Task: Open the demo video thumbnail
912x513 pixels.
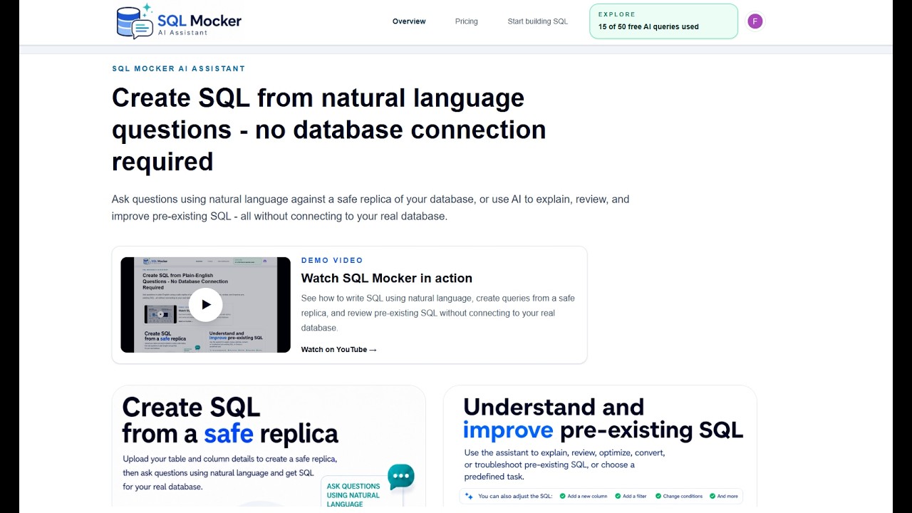Action: [x=205, y=305]
